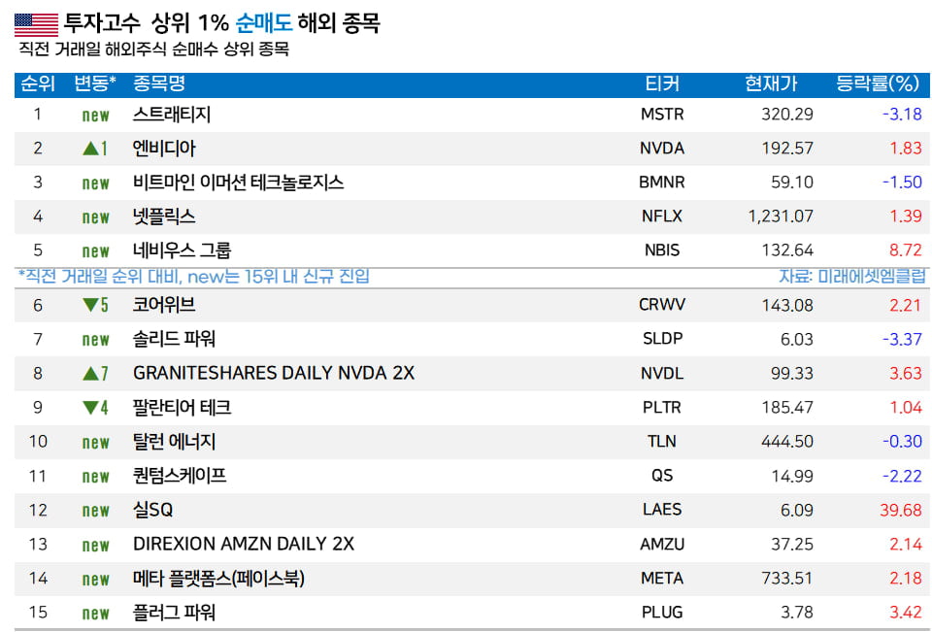Screen dimensions: 932x632
Task: Open the 메타 플랫폼스(페이스북) stock entry
Action: click(x=218, y=579)
